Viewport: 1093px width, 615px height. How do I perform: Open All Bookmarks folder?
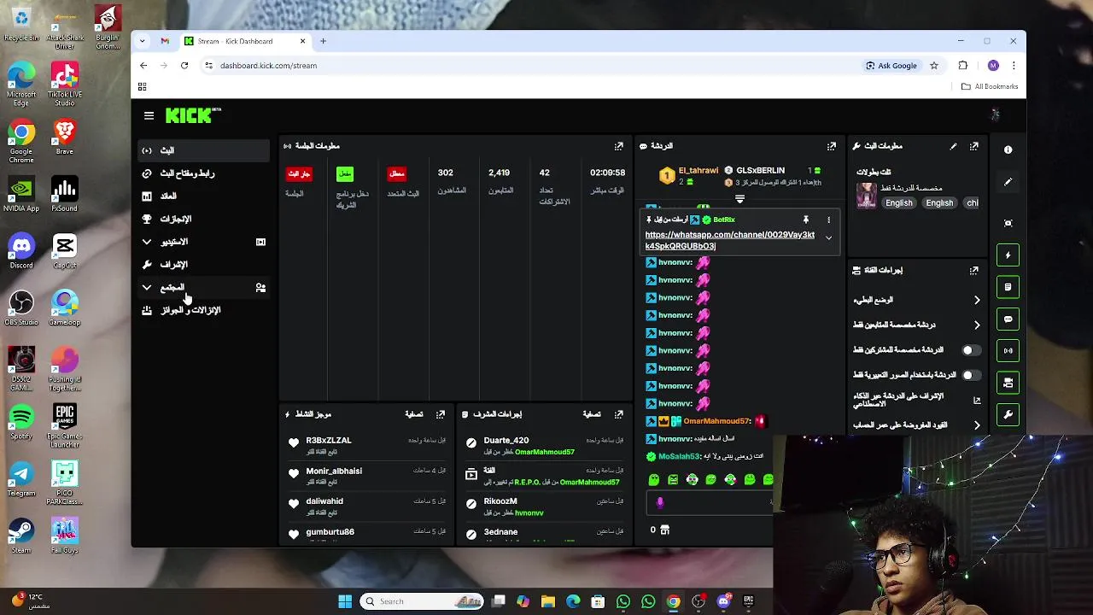click(x=990, y=86)
